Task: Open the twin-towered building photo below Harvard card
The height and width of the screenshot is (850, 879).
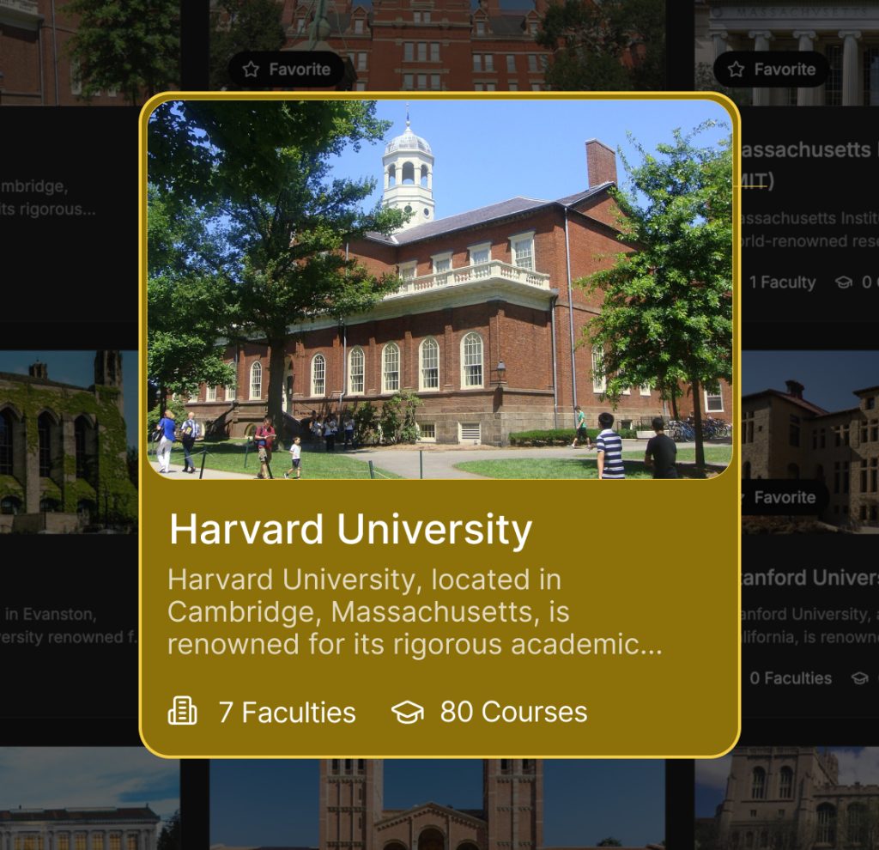Action: point(437,804)
